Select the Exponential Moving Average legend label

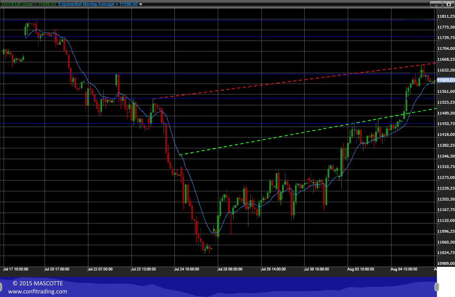[x=98, y=4]
